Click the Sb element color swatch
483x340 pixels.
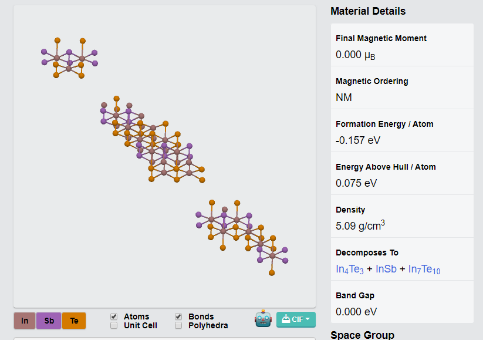coord(49,321)
